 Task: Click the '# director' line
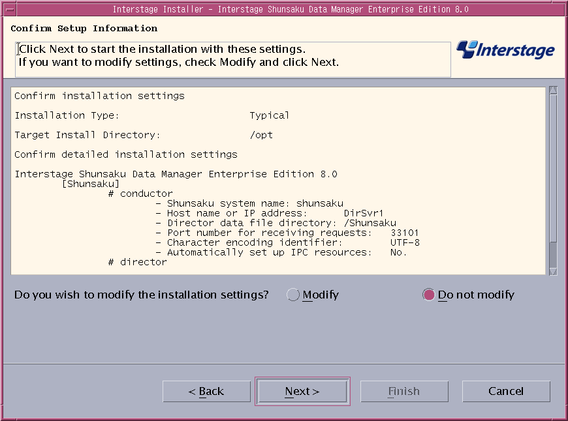138,262
